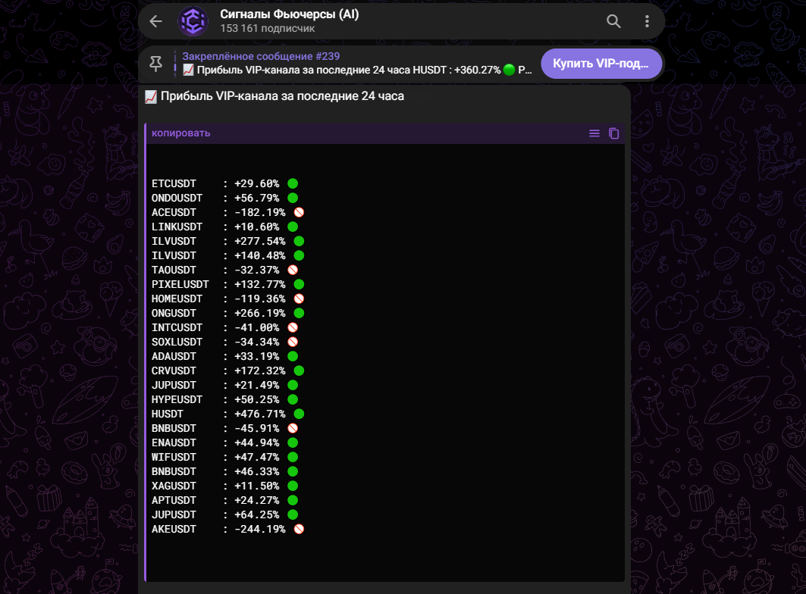Select the ILVUSDT +277.54% row
This screenshot has height=594, width=806.
pos(227,241)
